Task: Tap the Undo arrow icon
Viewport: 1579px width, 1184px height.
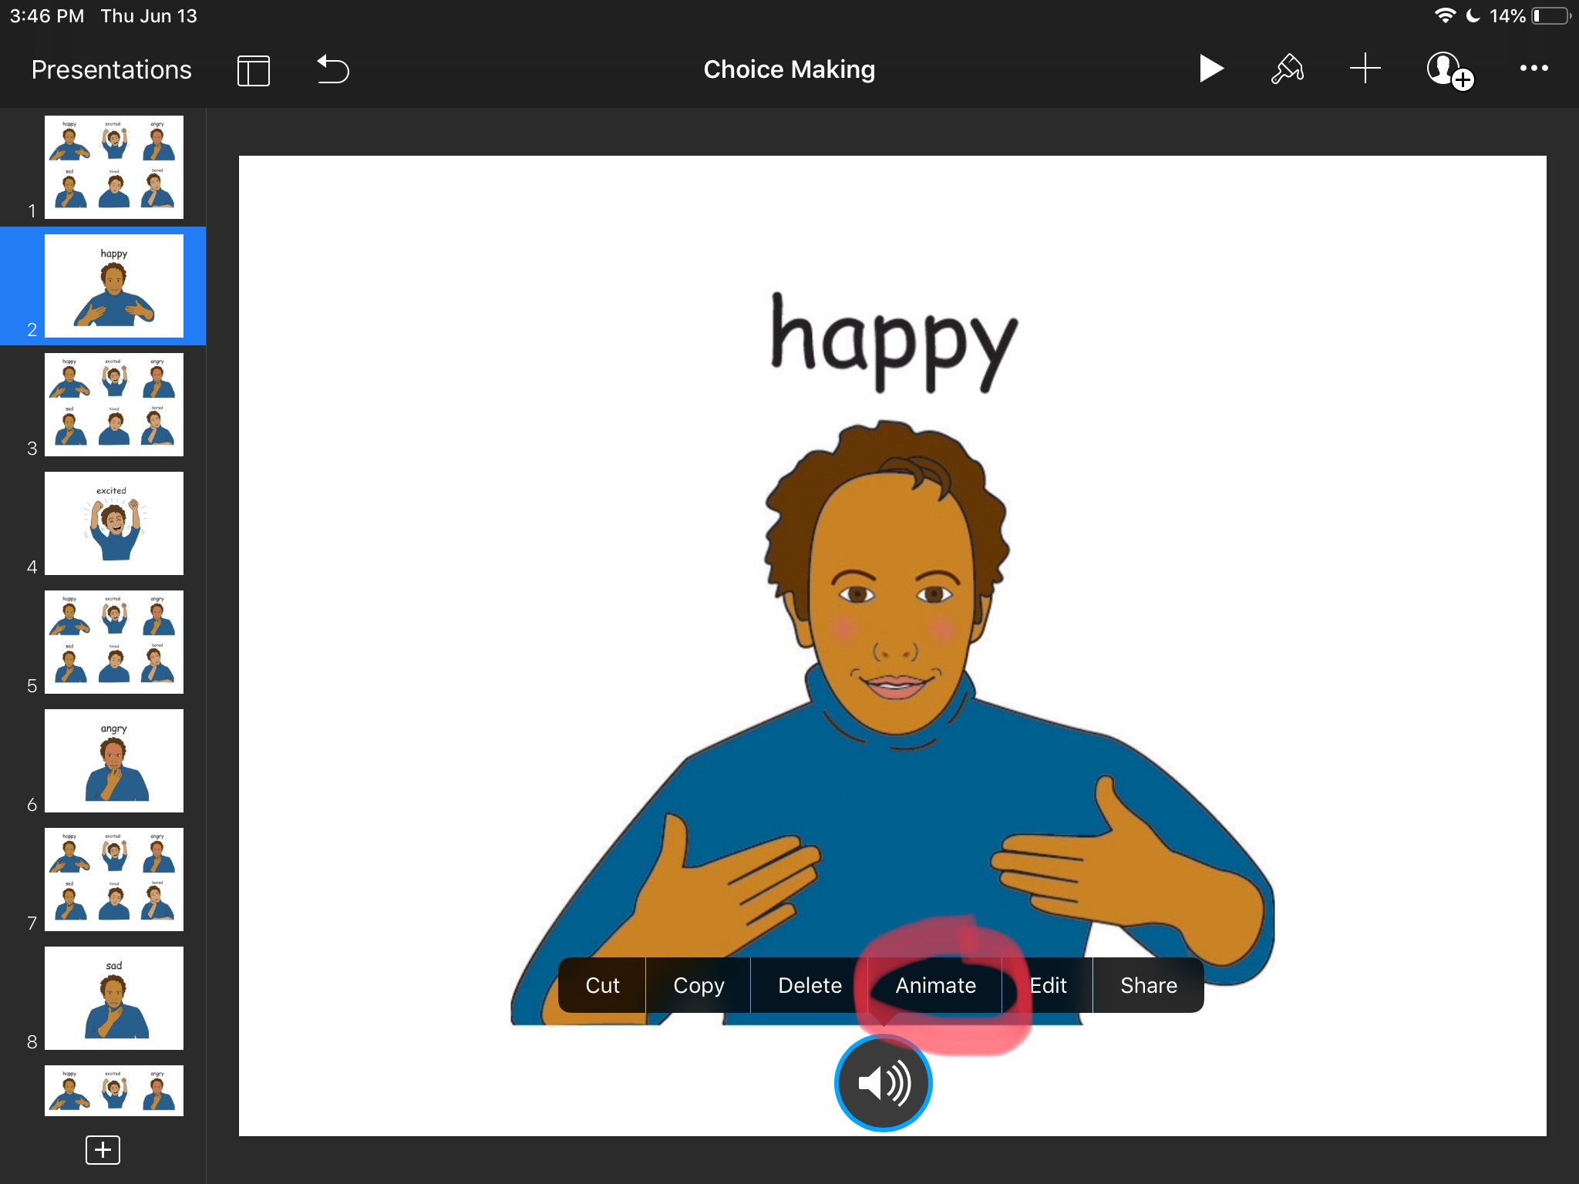Action: [333, 69]
